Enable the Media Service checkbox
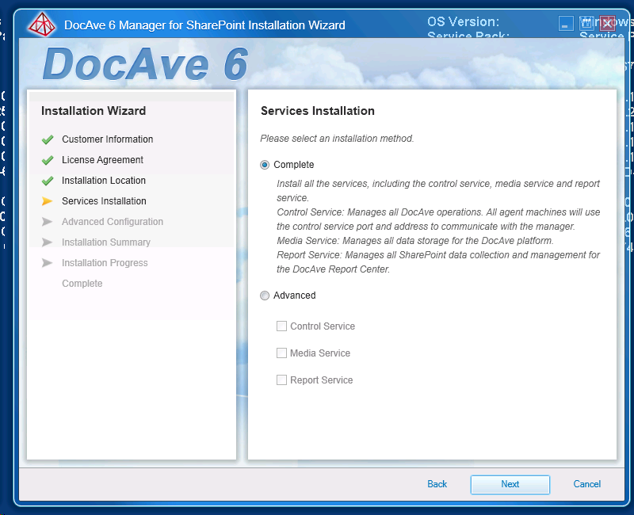Screen dimensions: 634x515 coord(281,353)
